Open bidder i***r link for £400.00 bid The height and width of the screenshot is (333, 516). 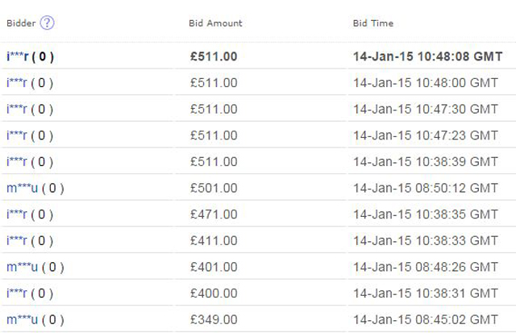pos(17,293)
